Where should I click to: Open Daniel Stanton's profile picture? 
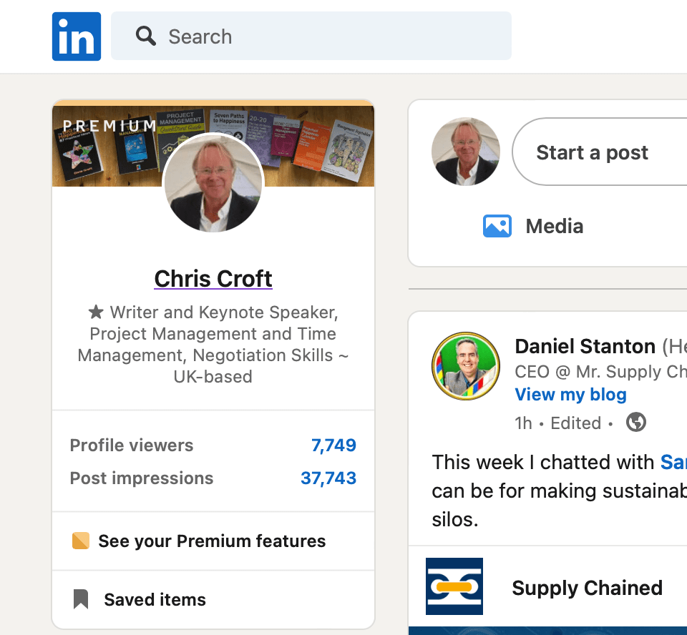(x=466, y=365)
